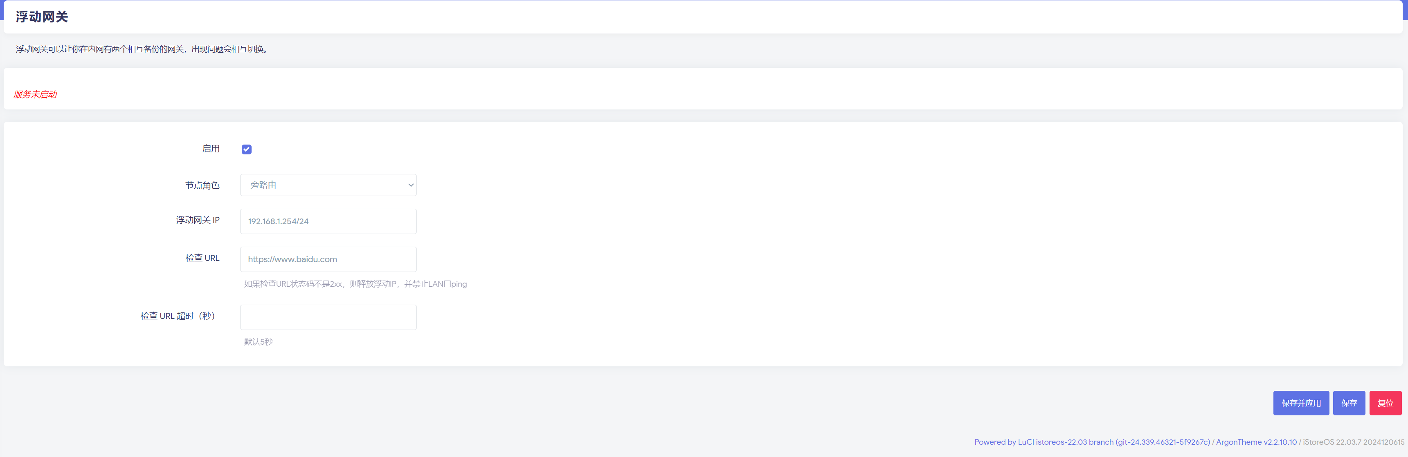Click the blue 保存 button
Viewport: 1408px width, 457px height.
pos(1348,403)
